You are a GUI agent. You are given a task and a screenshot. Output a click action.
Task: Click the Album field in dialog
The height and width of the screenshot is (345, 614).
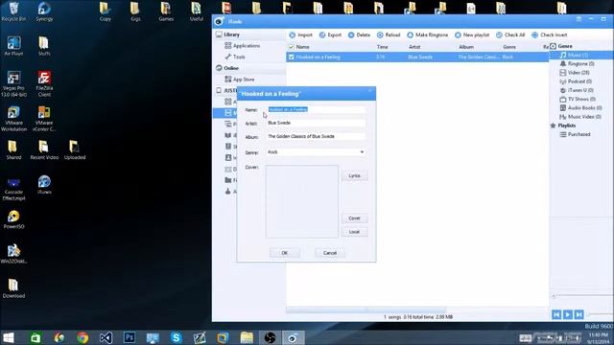[316, 136]
